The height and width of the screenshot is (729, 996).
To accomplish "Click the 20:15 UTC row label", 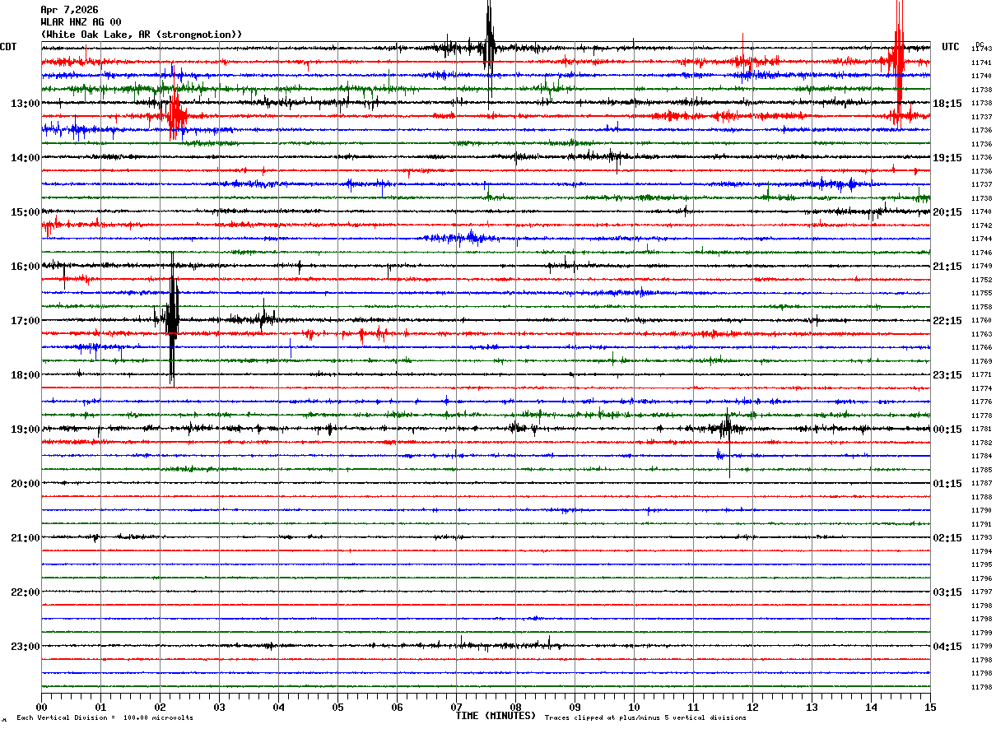I will tap(947, 211).
